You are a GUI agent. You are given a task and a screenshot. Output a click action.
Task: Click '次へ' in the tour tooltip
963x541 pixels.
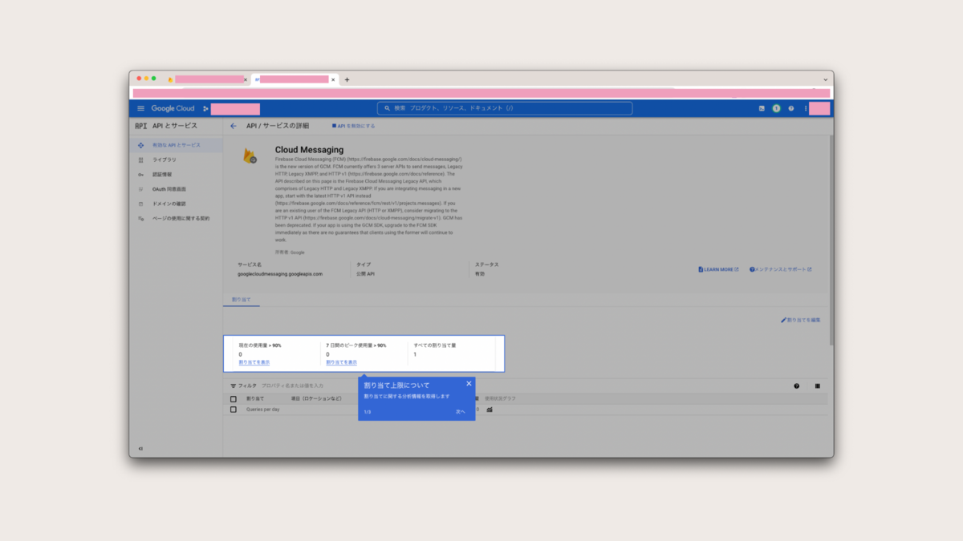click(461, 412)
